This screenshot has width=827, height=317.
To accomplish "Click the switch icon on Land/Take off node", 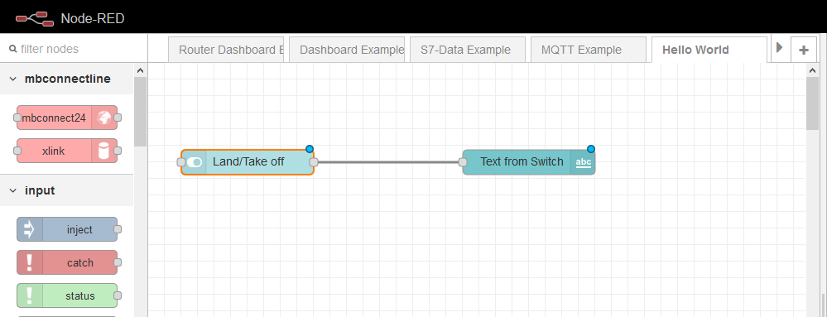I will (x=195, y=162).
